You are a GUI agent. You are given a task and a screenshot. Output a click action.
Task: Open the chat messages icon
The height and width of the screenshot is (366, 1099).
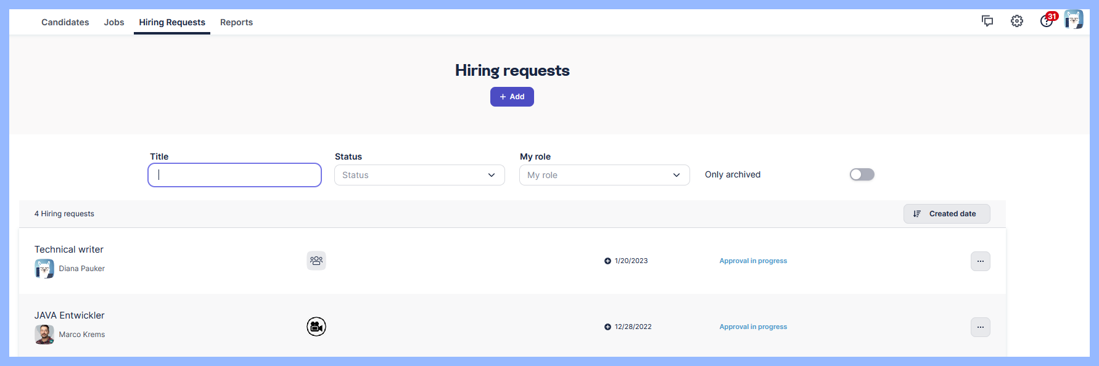[x=987, y=21]
